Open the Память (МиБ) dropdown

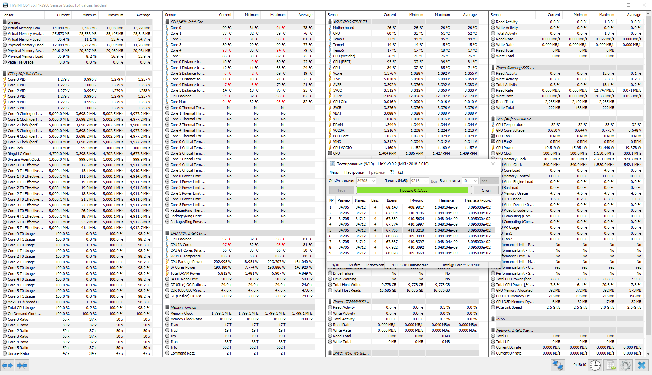(x=426, y=181)
